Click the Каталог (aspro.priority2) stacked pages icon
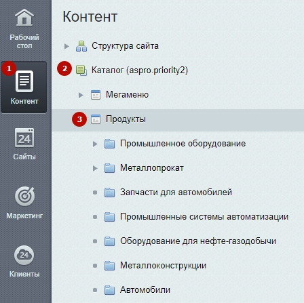This screenshot has height=303, width=304. [x=81, y=70]
